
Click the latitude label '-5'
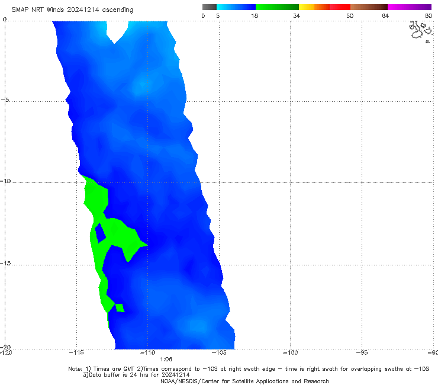click(x=5, y=100)
